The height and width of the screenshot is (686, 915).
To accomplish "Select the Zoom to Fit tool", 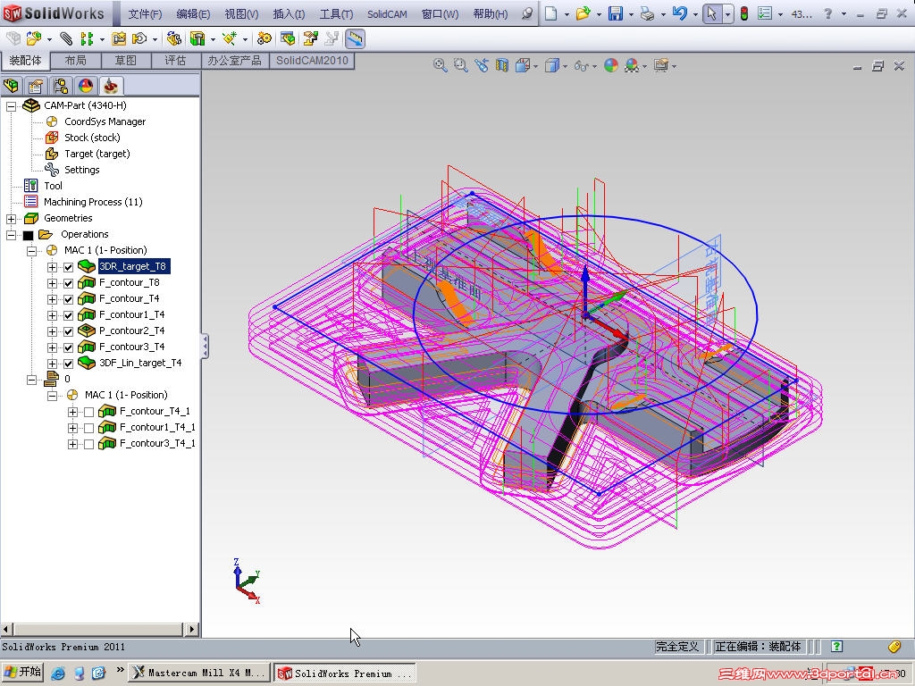I will pos(439,65).
